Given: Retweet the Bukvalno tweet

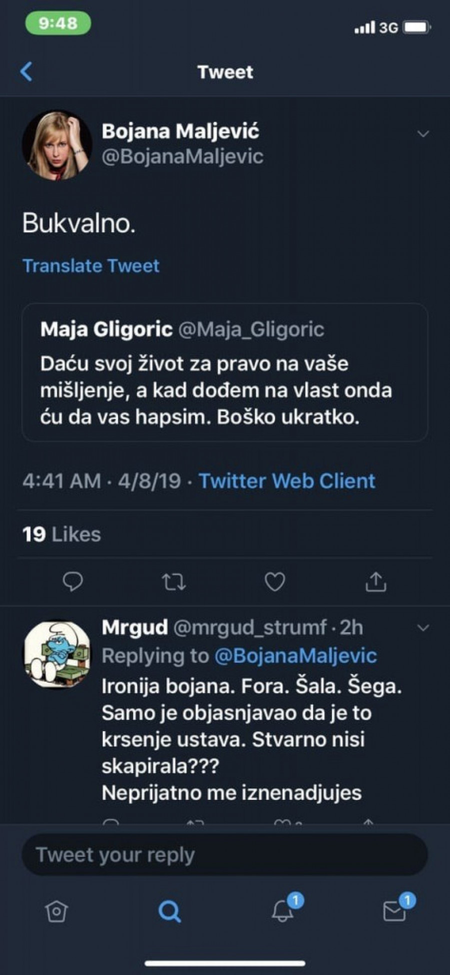Looking at the screenshot, I should tap(174, 582).
